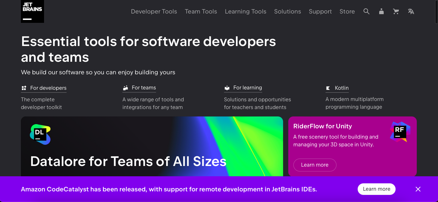
Task: Click Datalore for Teams of All Sizes heading
Action: [x=128, y=161]
